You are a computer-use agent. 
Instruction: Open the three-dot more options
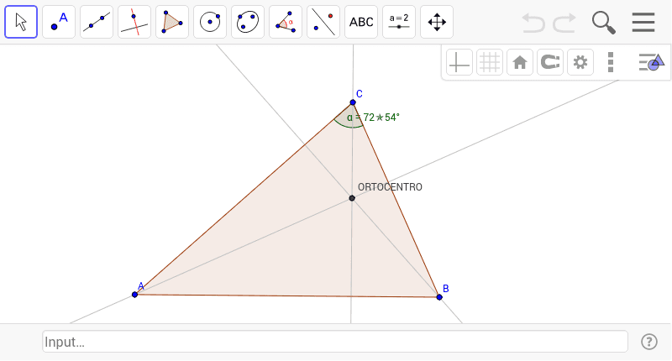(611, 62)
